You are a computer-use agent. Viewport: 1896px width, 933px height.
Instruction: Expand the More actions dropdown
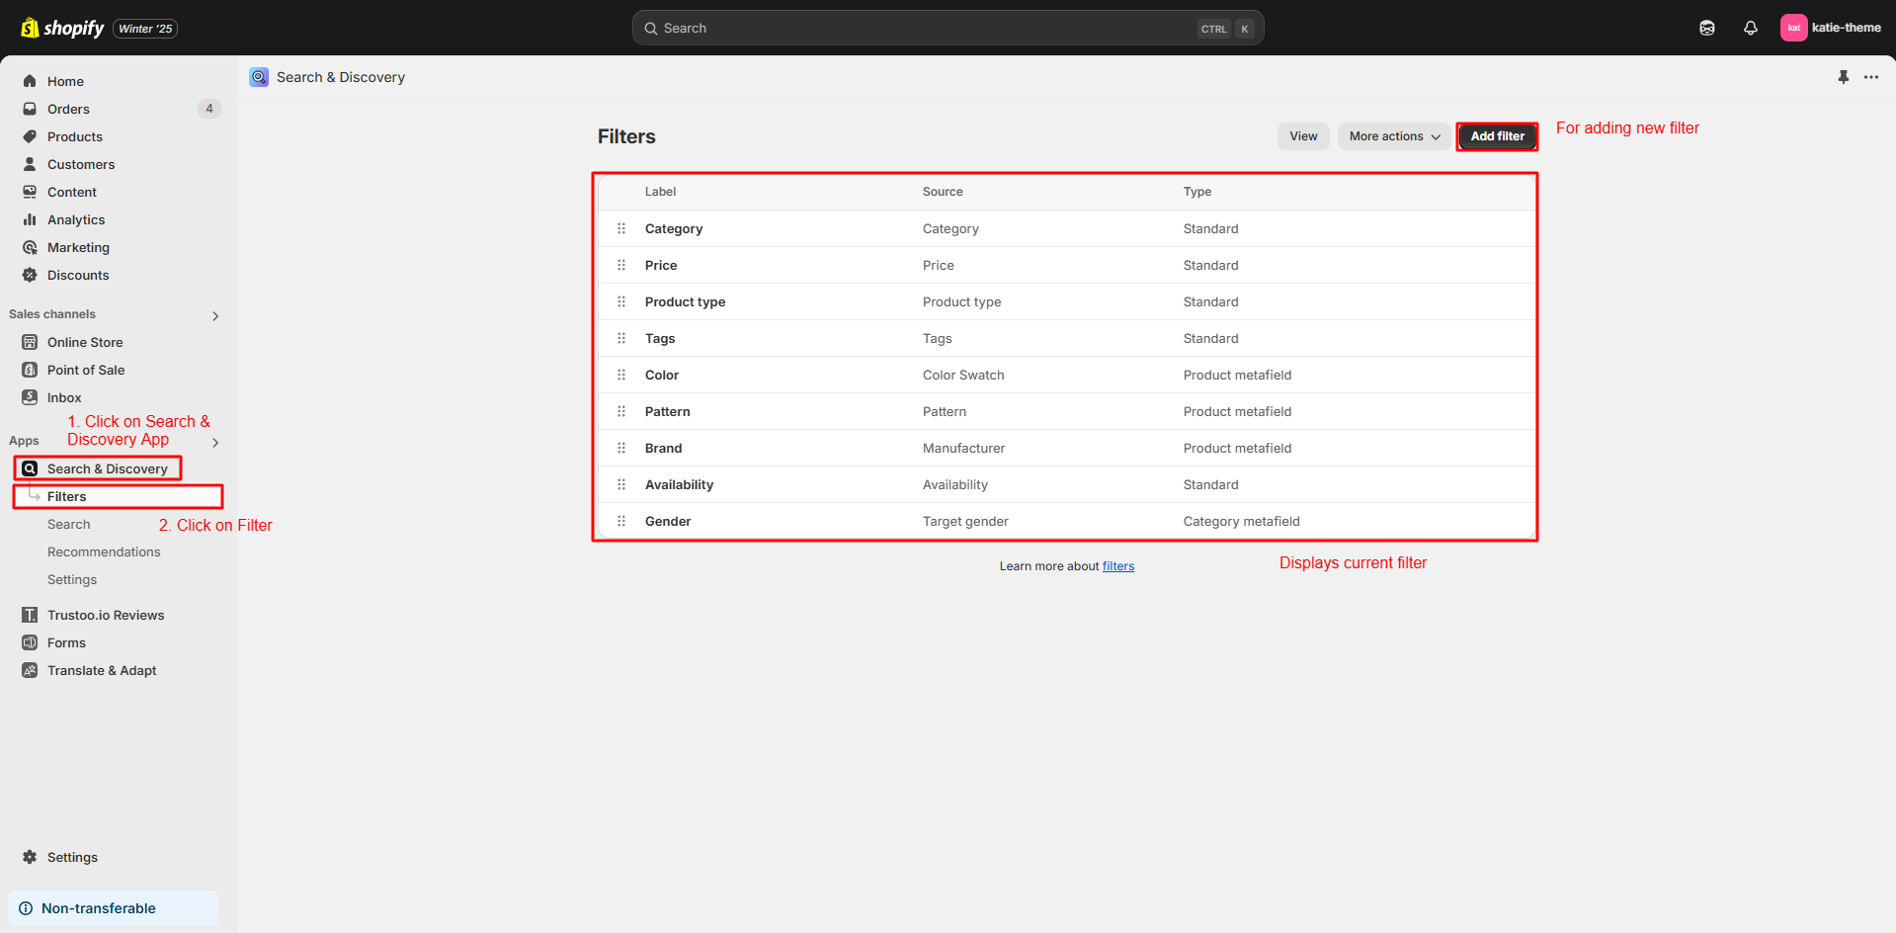point(1393,136)
